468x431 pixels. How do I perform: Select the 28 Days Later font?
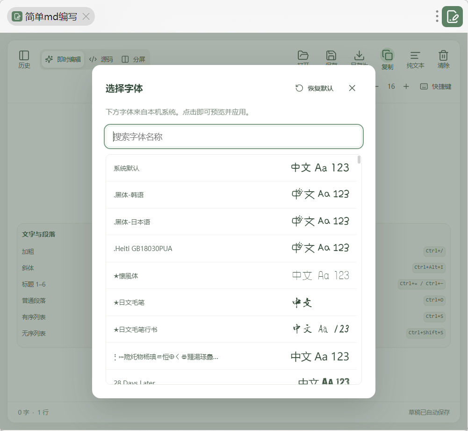pyautogui.click(x=231, y=378)
